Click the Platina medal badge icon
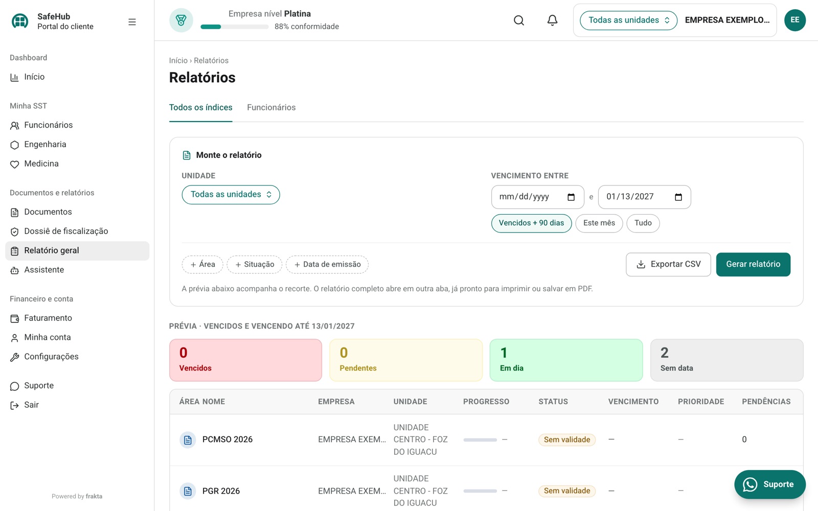This screenshot has width=818, height=511. tap(181, 20)
